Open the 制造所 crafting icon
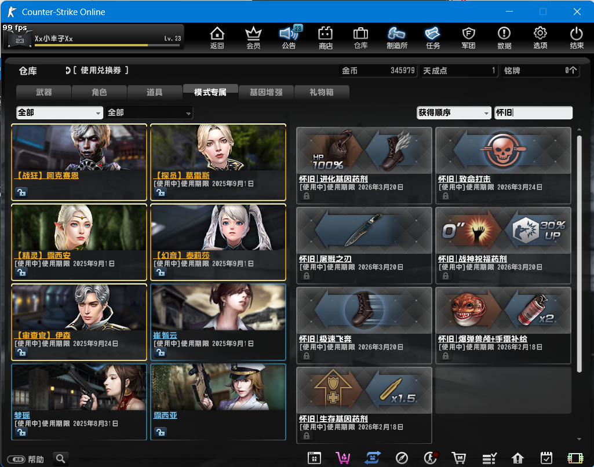This screenshot has height=467, width=594. (x=396, y=38)
